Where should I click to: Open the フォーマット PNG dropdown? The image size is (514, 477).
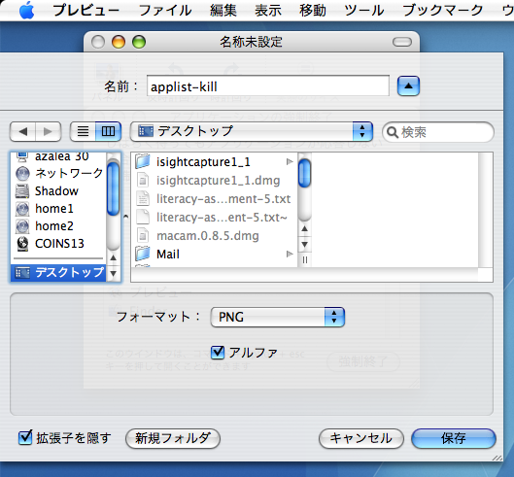(x=277, y=317)
